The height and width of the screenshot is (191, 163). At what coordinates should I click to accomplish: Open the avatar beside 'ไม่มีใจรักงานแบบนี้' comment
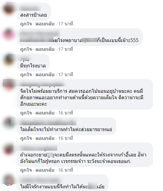point(9,181)
